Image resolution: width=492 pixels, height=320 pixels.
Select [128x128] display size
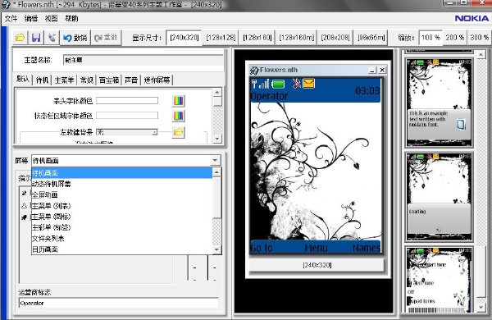[x=221, y=38]
